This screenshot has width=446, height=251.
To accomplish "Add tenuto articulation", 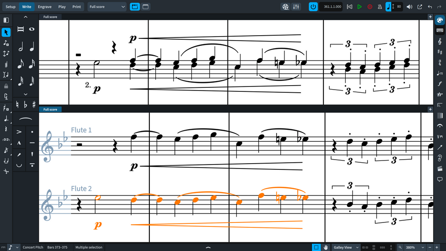I will click(32, 143).
